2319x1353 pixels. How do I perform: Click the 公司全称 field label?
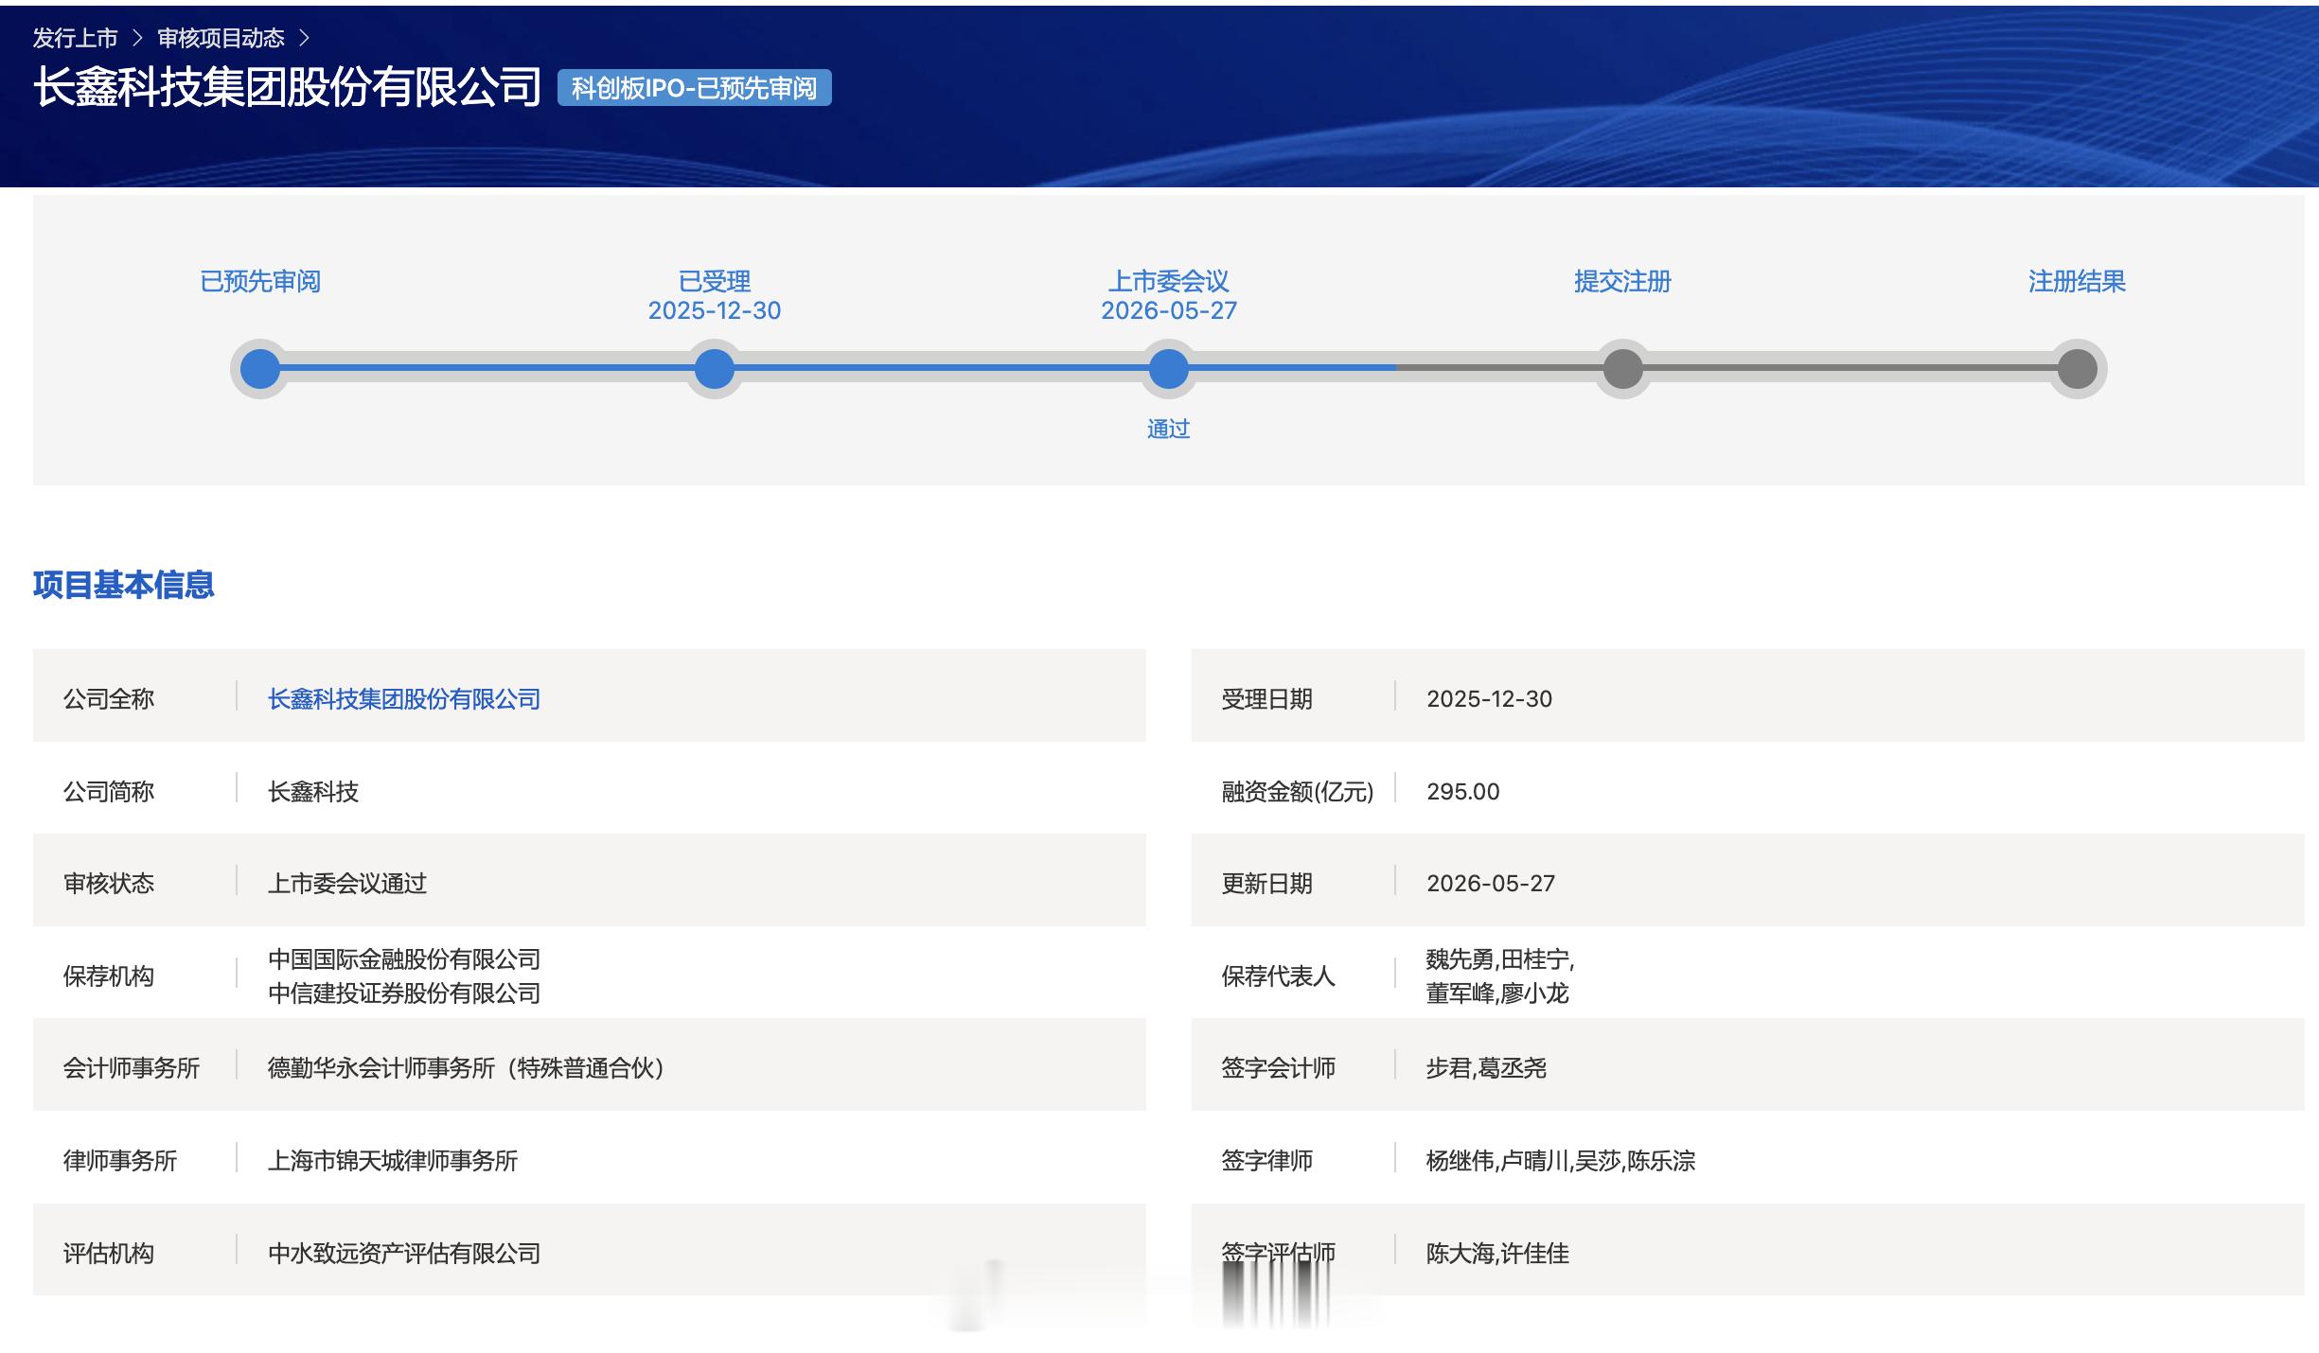click(109, 699)
